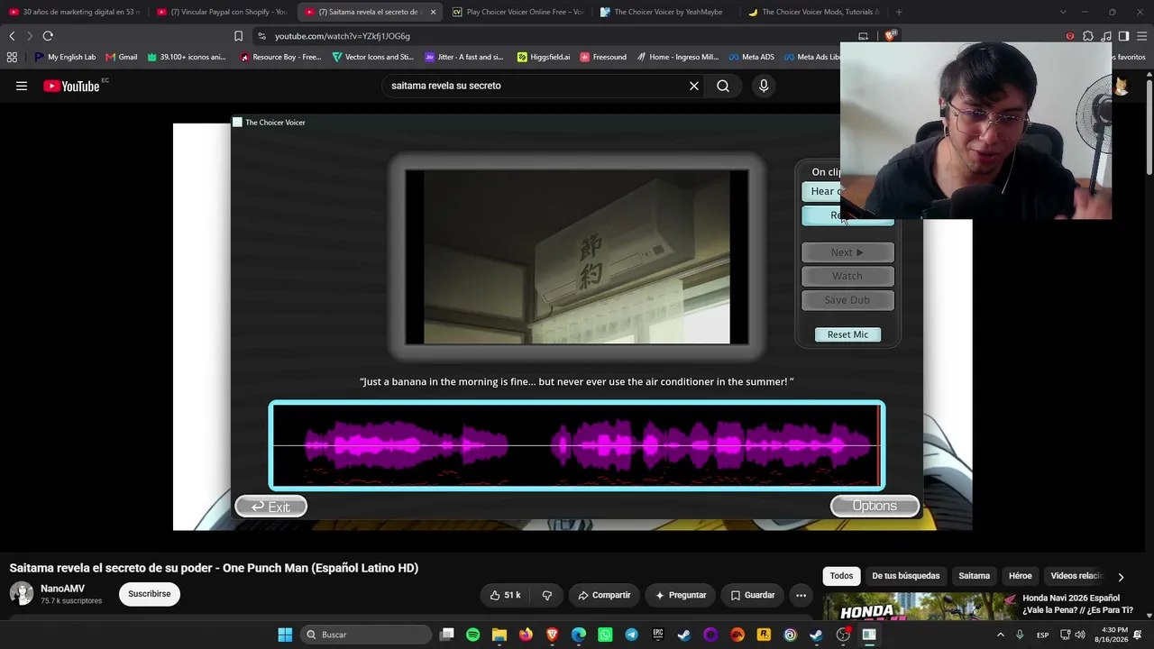This screenshot has width=1154, height=649.
Task: Open WhatsApp from the taskbar
Action: coord(605,635)
